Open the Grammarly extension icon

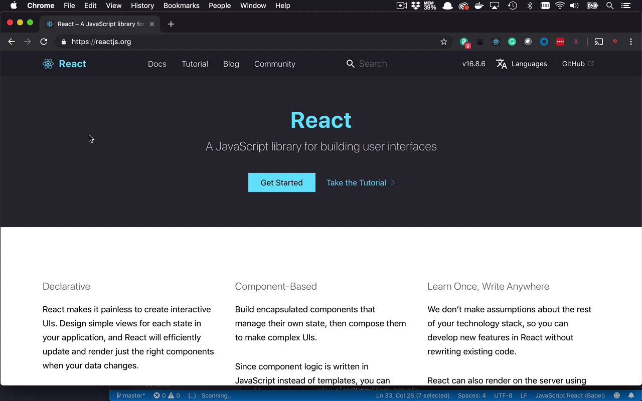point(512,42)
